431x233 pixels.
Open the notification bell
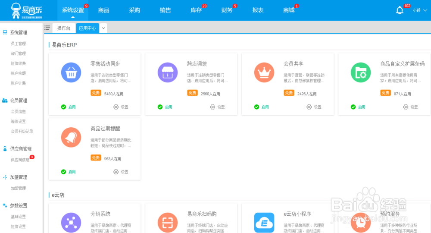(x=400, y=10)
